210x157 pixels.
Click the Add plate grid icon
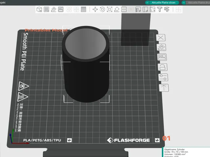click(x=47, y=9)
